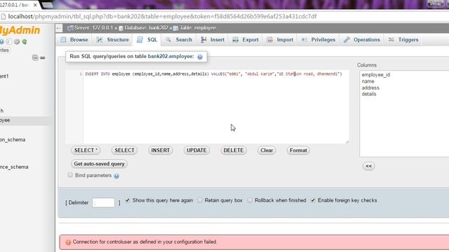The height and width of the screenshot is (252, 449).
Task: Select details in Columns list
Action: [369, 94]
